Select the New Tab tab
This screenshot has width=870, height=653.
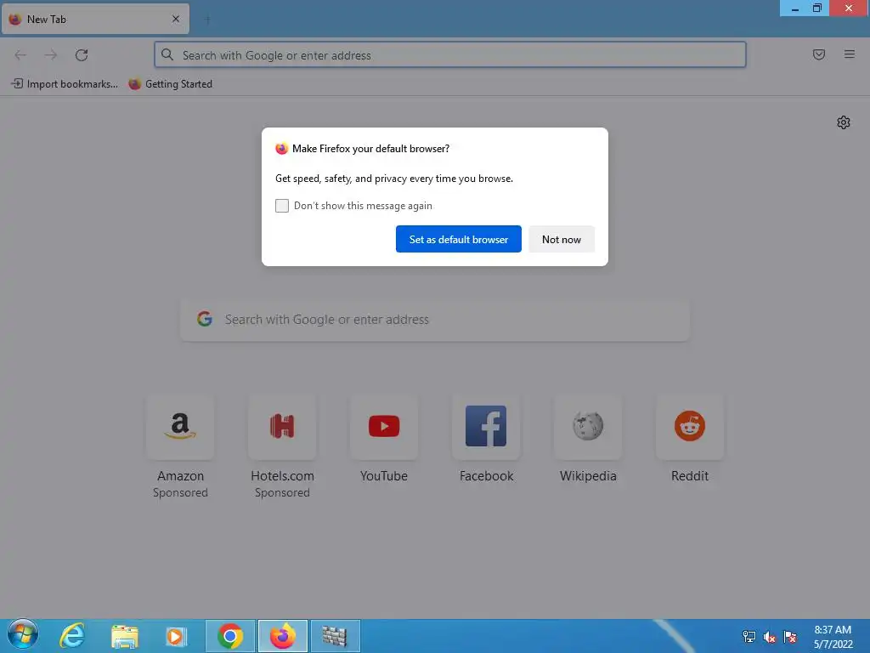coord(95,20)
